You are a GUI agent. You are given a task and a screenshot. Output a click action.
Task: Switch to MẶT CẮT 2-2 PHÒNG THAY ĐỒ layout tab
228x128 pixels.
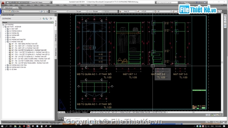(100, 112)
